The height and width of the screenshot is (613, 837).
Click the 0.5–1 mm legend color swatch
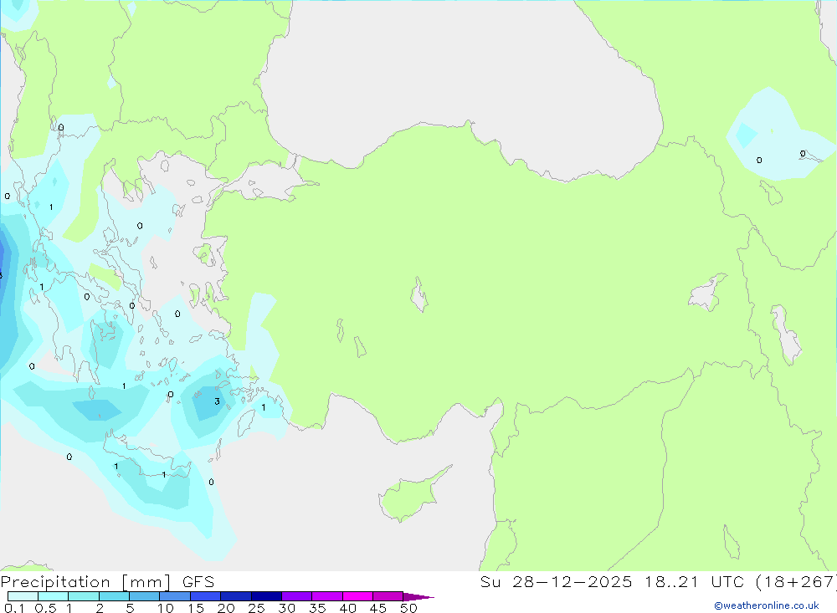(x=54, y=596)
